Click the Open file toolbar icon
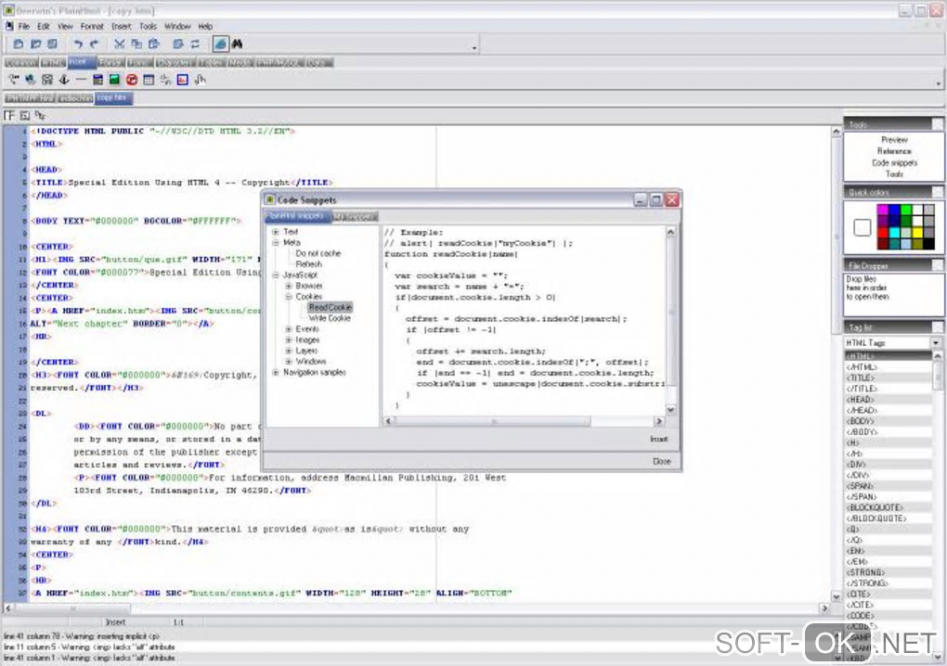Screen dimensions: 947x666 click(35, 44)
